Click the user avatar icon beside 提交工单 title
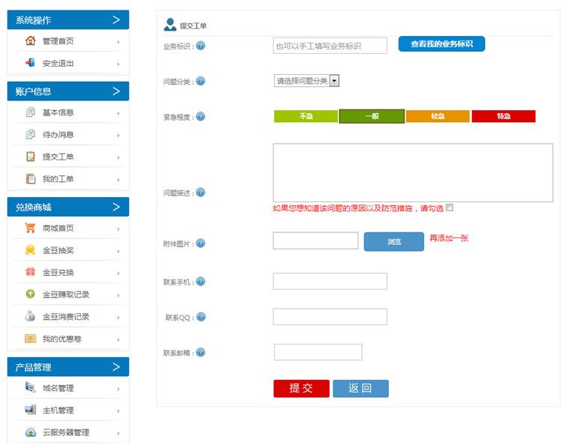Viewport: 562px width, 445px height. click(x=170, y=25)
